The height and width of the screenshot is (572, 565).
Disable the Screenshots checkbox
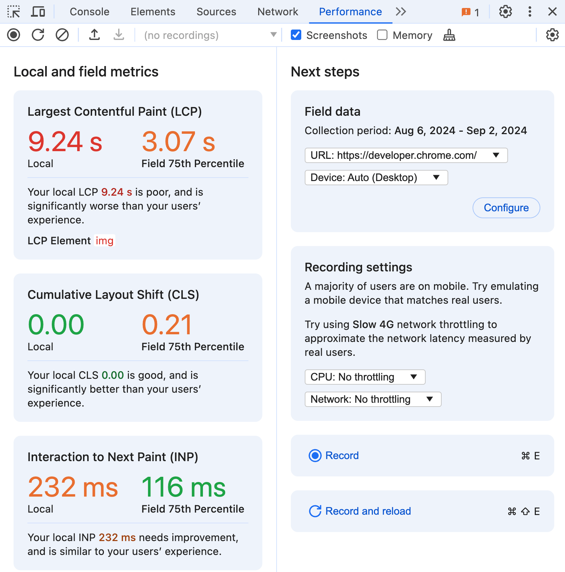tap(296, 35)
